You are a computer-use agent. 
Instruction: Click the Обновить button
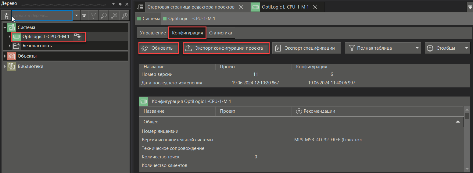click(x=159, y=48)
